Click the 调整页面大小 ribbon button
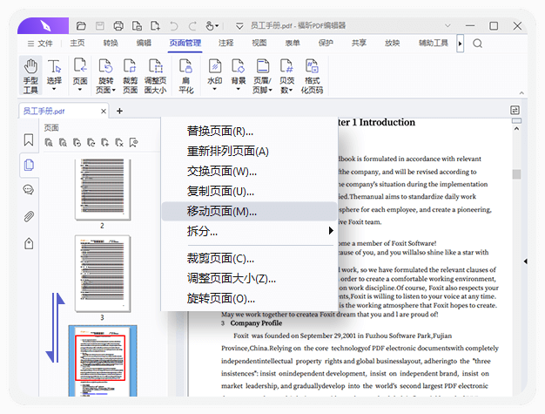 click(155, 76)
